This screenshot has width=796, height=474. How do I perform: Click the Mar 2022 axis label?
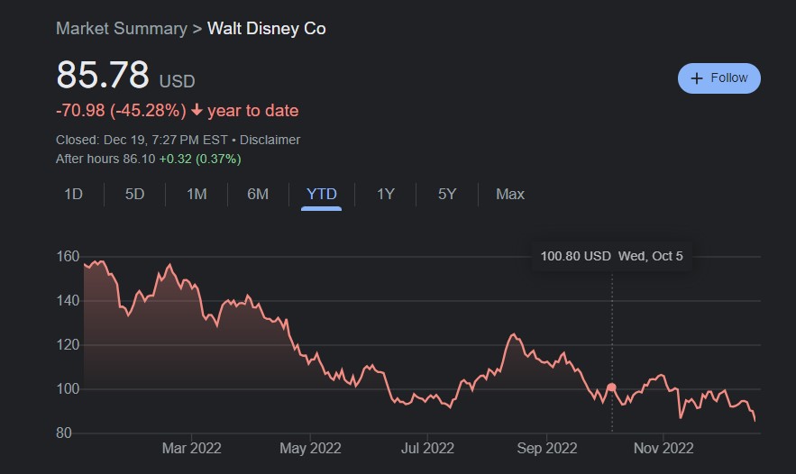(192, 448)
